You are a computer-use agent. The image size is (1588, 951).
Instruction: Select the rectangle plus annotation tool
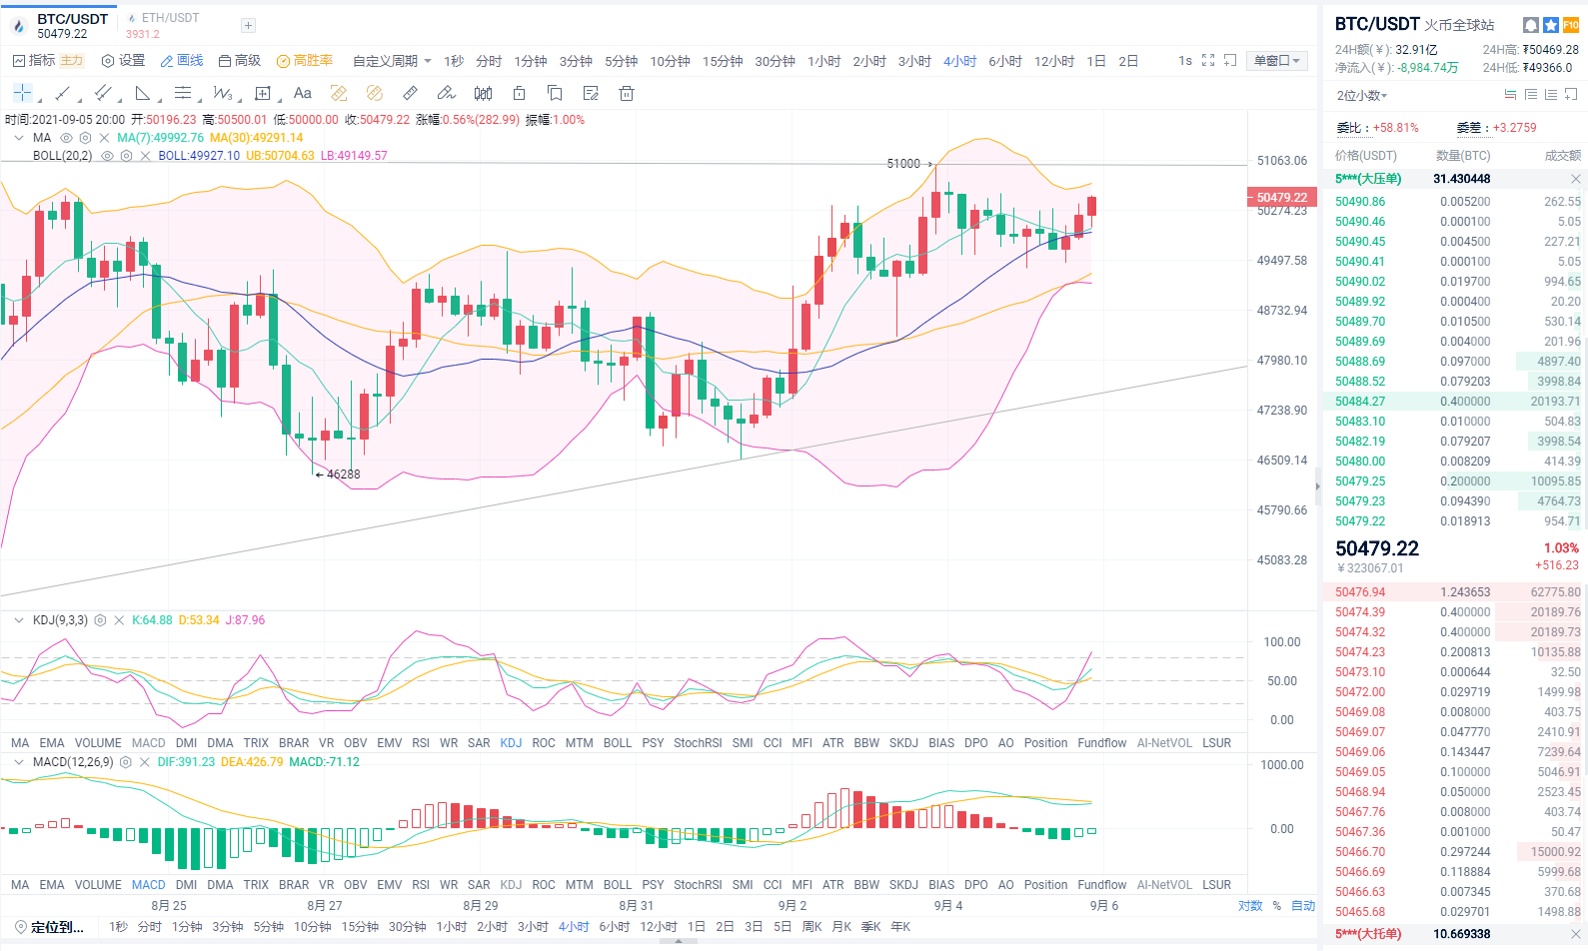[263, 93]
